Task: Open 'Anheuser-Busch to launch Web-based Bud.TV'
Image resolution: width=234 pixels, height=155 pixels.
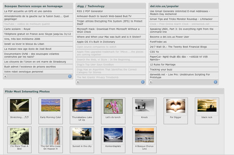Action: (x=104, y=16)
